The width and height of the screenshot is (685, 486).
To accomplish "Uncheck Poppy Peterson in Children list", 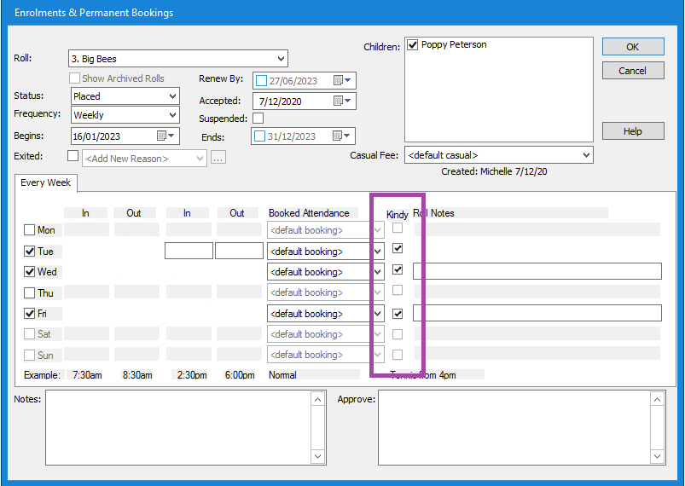I will click(413, 45).
